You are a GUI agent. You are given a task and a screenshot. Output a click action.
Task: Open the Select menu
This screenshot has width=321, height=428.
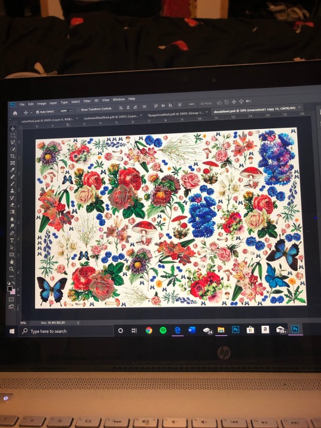tap(75, 102)
